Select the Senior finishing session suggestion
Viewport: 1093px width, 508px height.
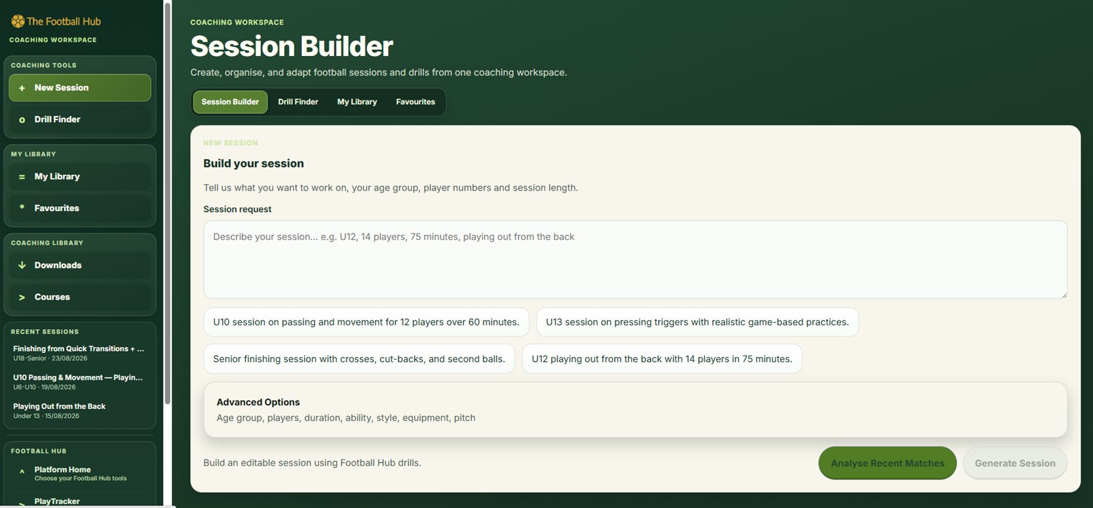(359, 359)
